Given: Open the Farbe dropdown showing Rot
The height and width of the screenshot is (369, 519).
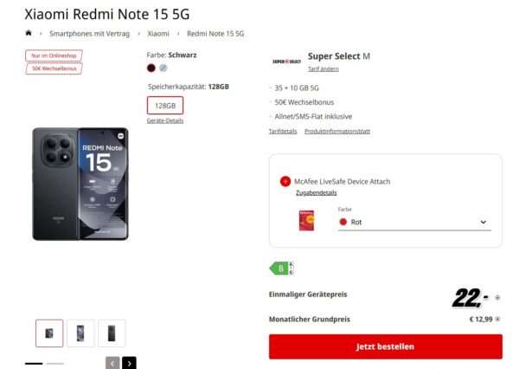Looking at the screenshot, I should click(412, 222).
